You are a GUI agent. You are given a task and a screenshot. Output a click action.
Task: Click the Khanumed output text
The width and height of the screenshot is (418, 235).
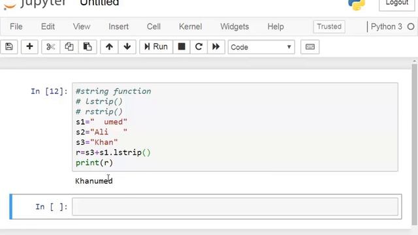tap(94, 181)
